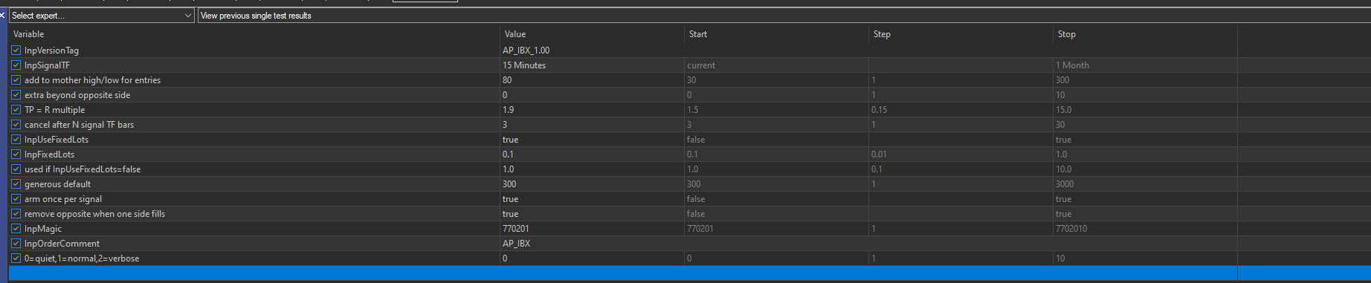The width and height of the screenshot is (1371, 283).
Task: Toggle remove opposite when one side fills checkbox
Action: [16, 214]
